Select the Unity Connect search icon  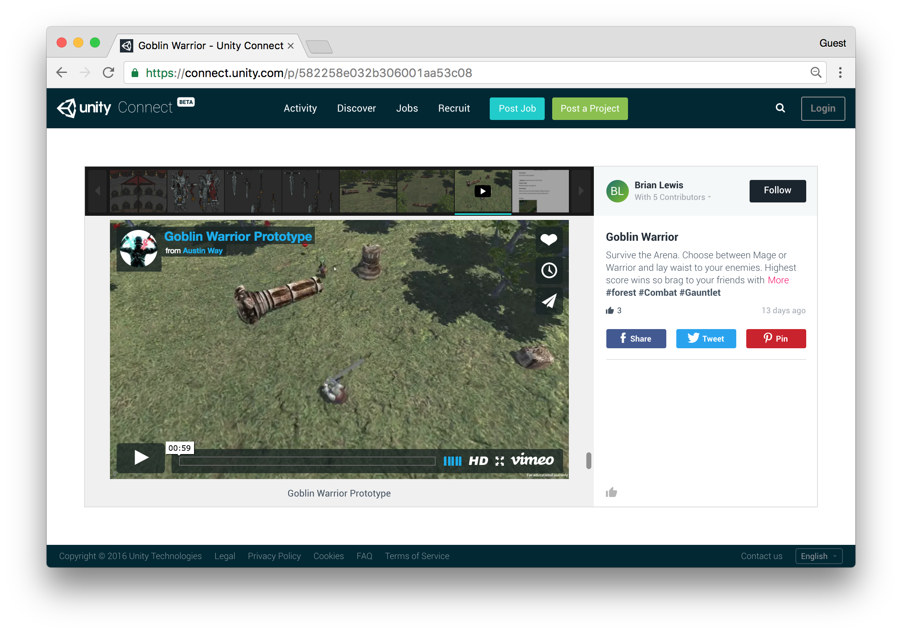[x=780, y=108]
